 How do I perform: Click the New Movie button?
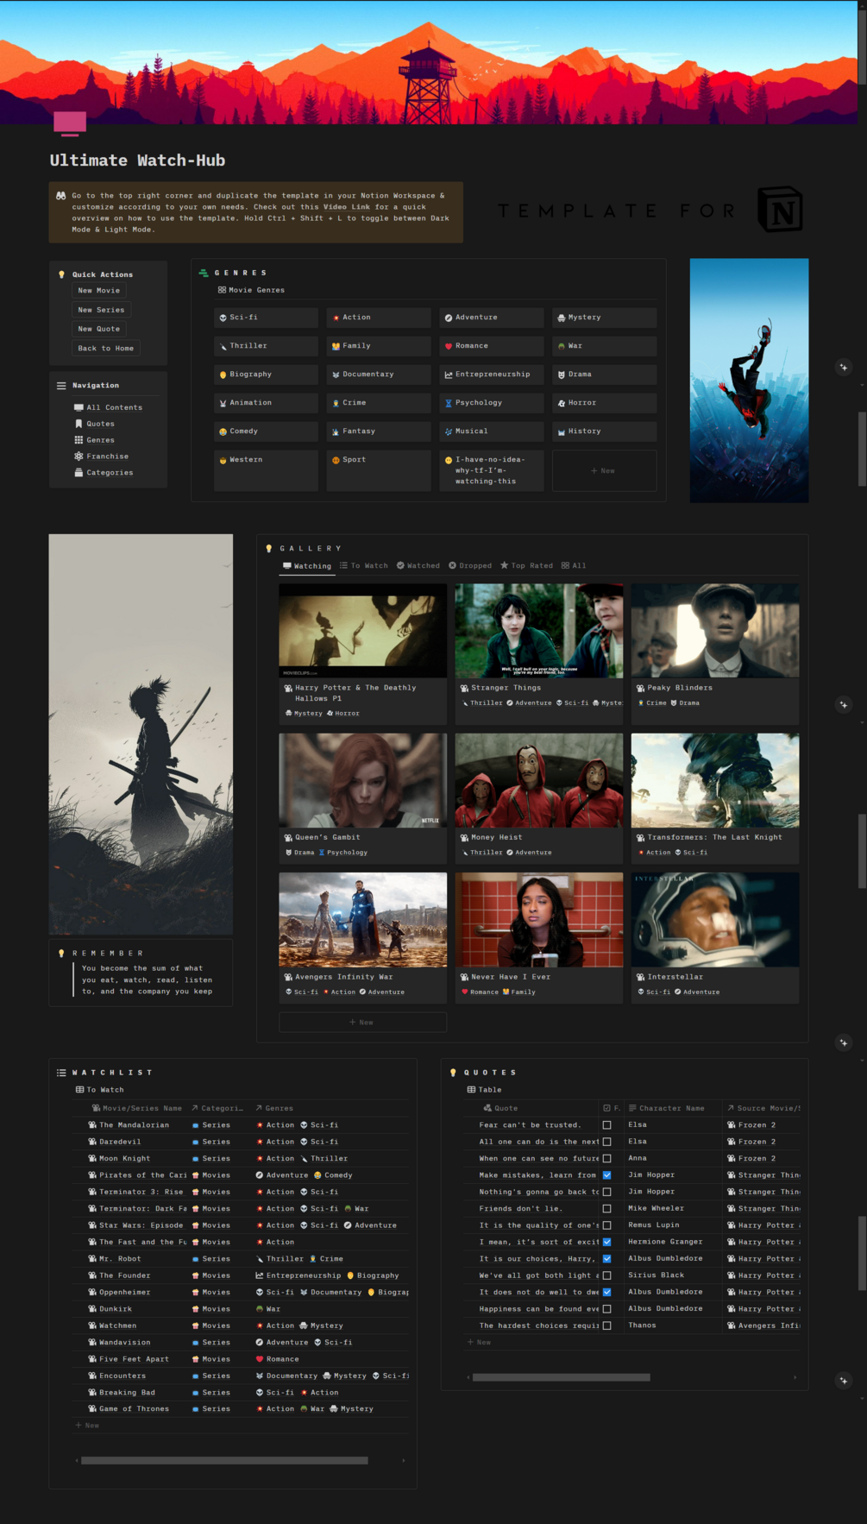99,291
